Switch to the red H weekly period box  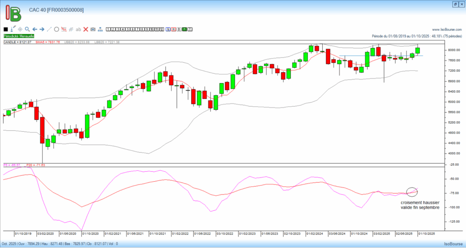tap(173, 30)
